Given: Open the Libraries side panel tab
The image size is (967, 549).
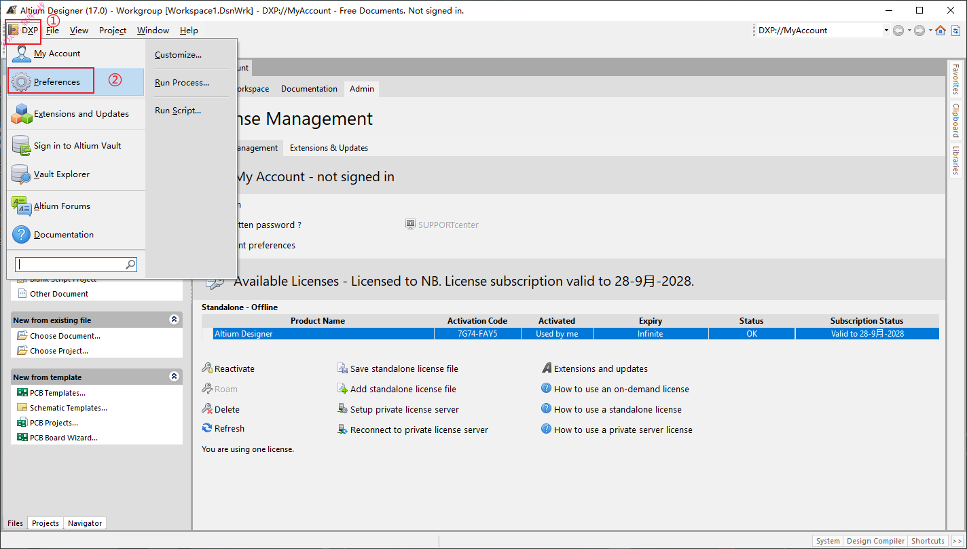Looking at the screenshot, I should [x=955, y=160].
